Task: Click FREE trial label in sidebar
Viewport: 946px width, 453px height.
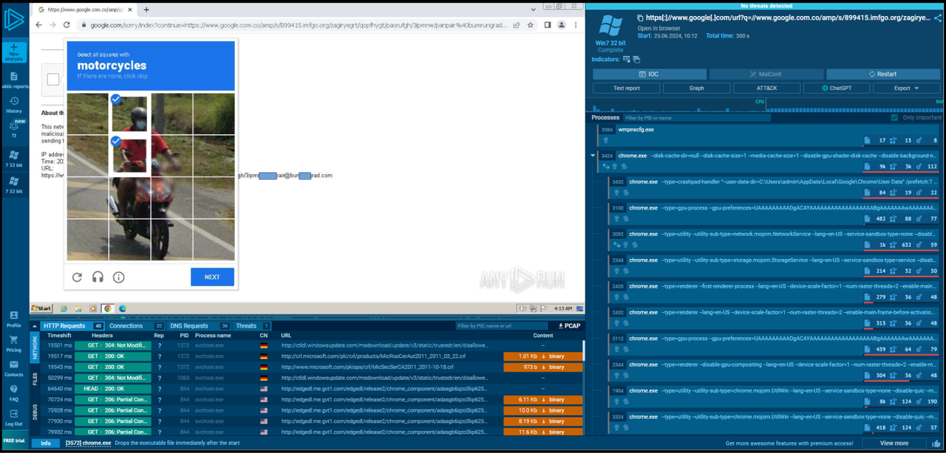Action: point(14,440)
